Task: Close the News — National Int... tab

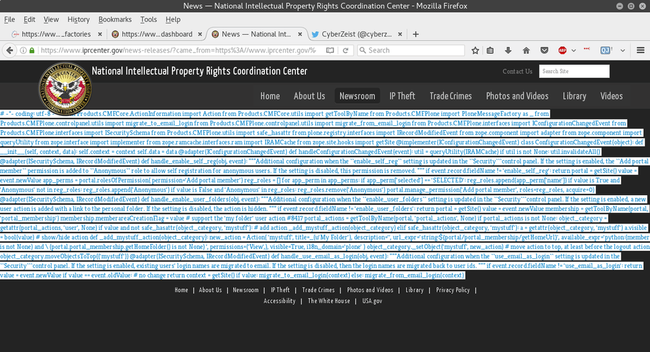Action: tap(300, 34)
